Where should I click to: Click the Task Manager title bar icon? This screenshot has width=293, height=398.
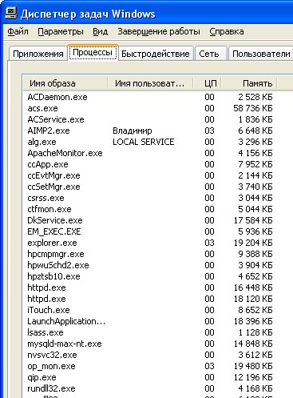11,14
